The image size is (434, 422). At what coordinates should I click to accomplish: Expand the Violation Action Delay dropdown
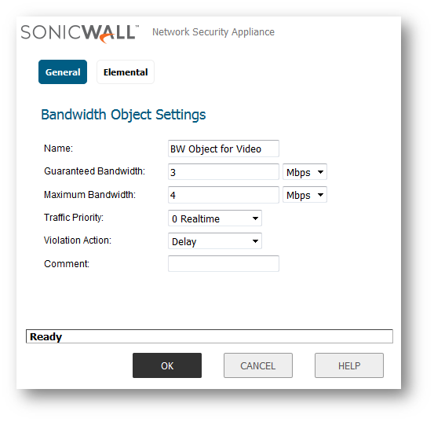coord(215,241)
